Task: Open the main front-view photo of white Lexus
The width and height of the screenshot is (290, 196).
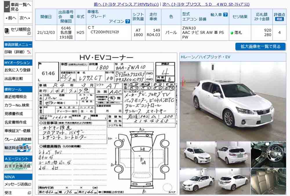Action: click(x=233, y=101)
